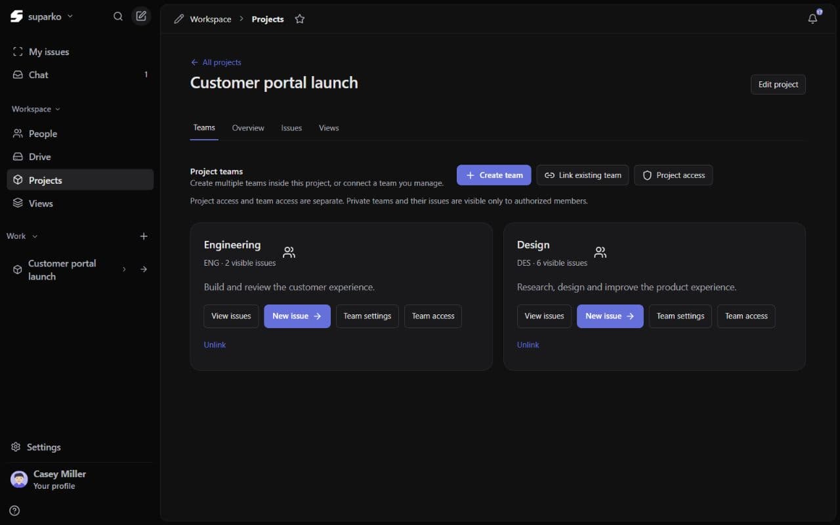Viewport: 840px width, 525px height.
Task: Click the compose new issue icon
Action: pyautogui.click(x=141, y=16)
